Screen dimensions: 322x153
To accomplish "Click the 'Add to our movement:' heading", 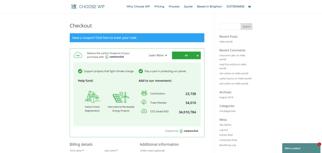I will click(155, 81).
